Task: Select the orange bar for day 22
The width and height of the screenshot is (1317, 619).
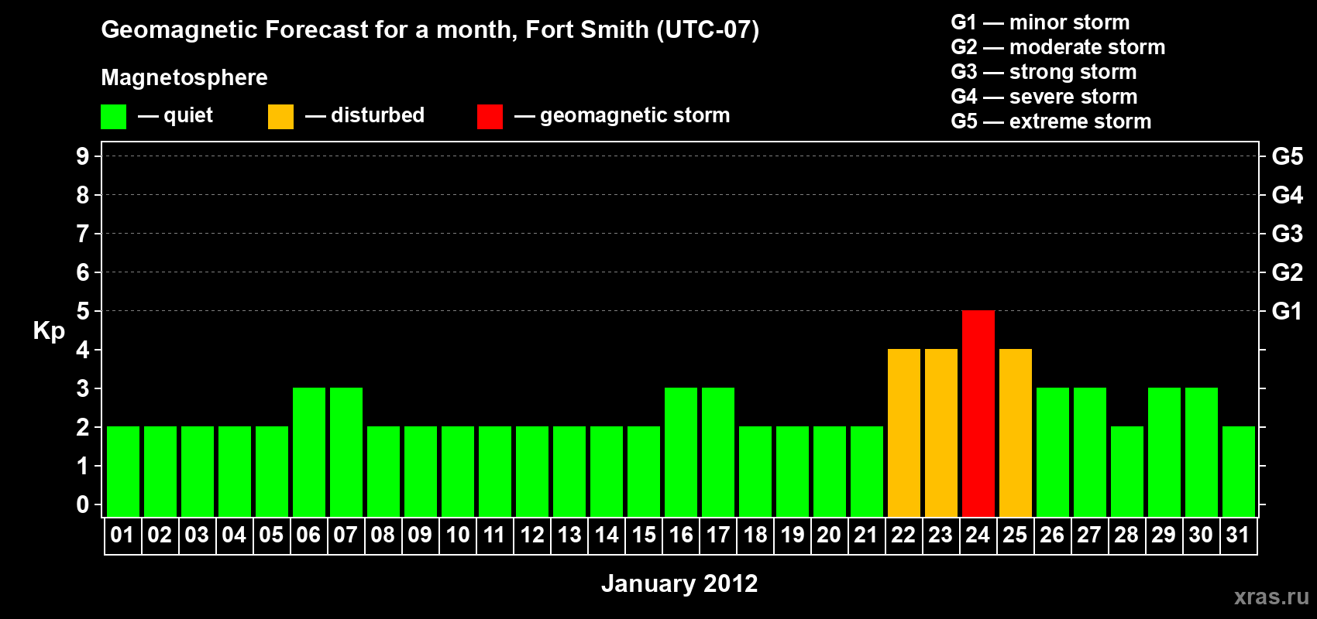Action: 904,433
